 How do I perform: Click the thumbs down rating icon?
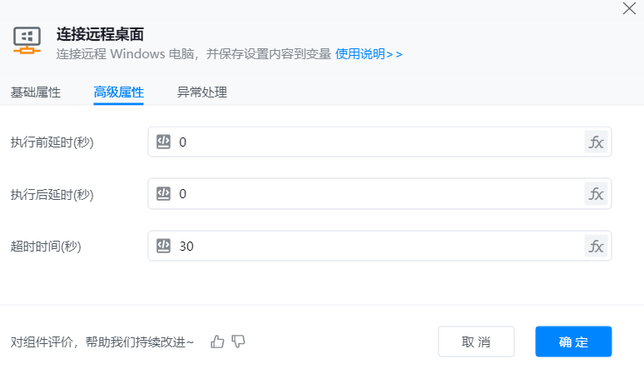(x=239, y=342)
